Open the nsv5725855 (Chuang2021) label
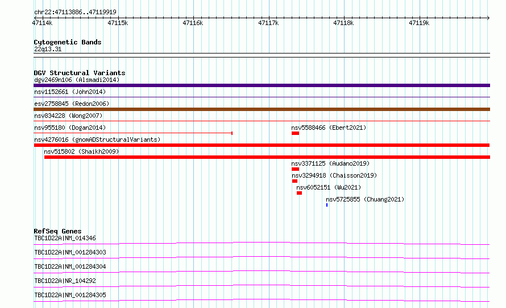The width and height of the screenshot is (506, 308). point(365,199)
